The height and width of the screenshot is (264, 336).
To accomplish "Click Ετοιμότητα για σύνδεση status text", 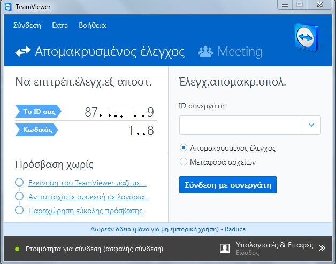I will pyautogui.click(x=94, y=249).
